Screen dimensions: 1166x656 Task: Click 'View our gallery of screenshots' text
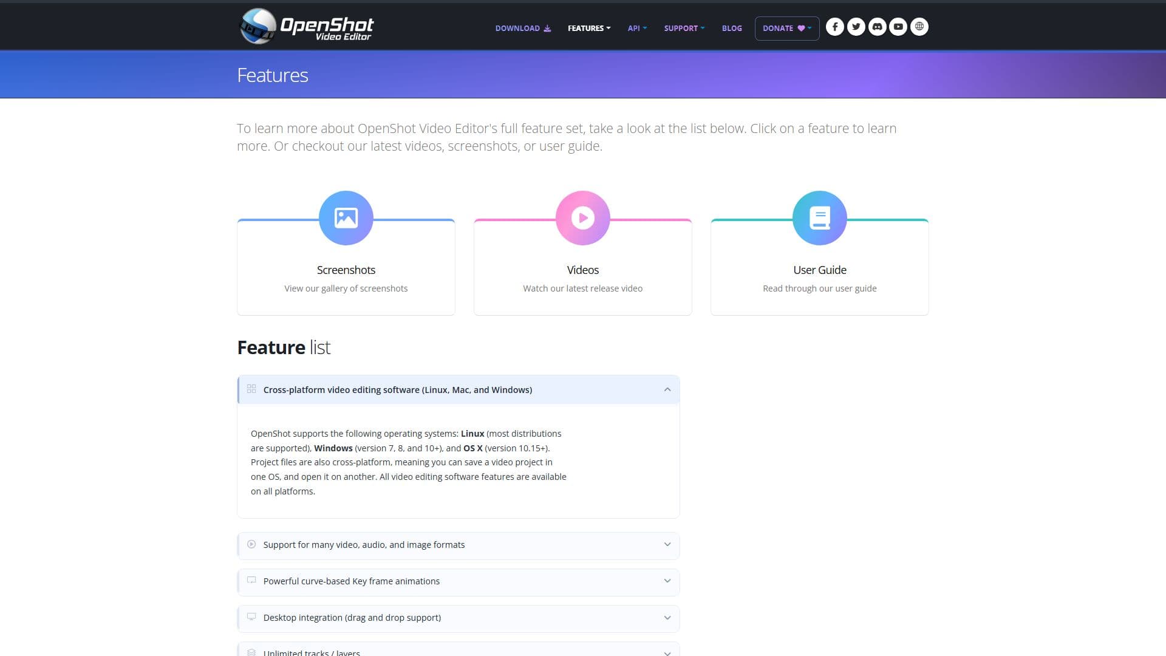pyautogui.click(x=346, y=289)
